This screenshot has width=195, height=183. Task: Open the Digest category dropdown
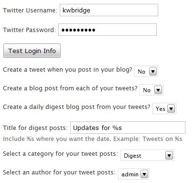click(147, 155)
